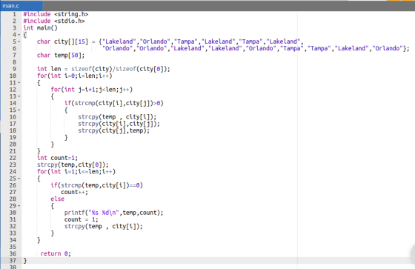The width and height of the screenshot is (415, 269).
Task: Click 'strcpy(temp,city[0]);' on line 23
Action: pyautogui.click(x=73, y=165)
